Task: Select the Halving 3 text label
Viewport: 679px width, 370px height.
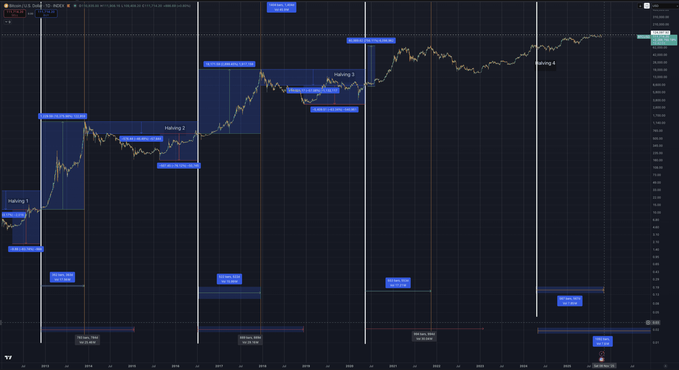Action: click(344, 74)
